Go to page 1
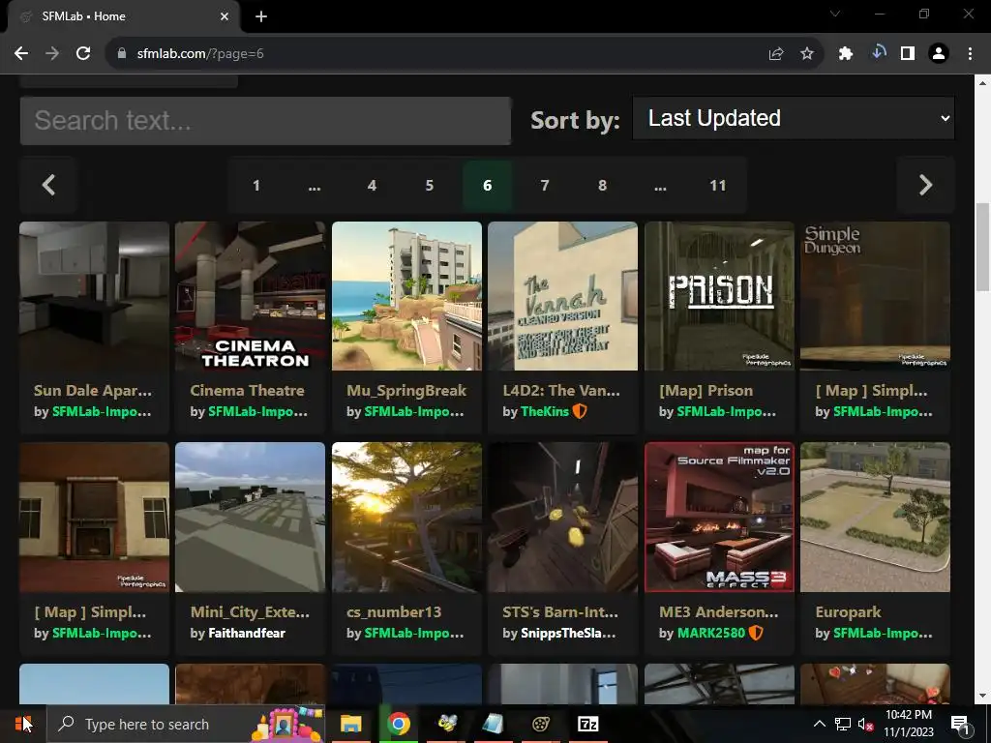The height and width of the screenshot is (743, 991). click(x=255, y=185)
